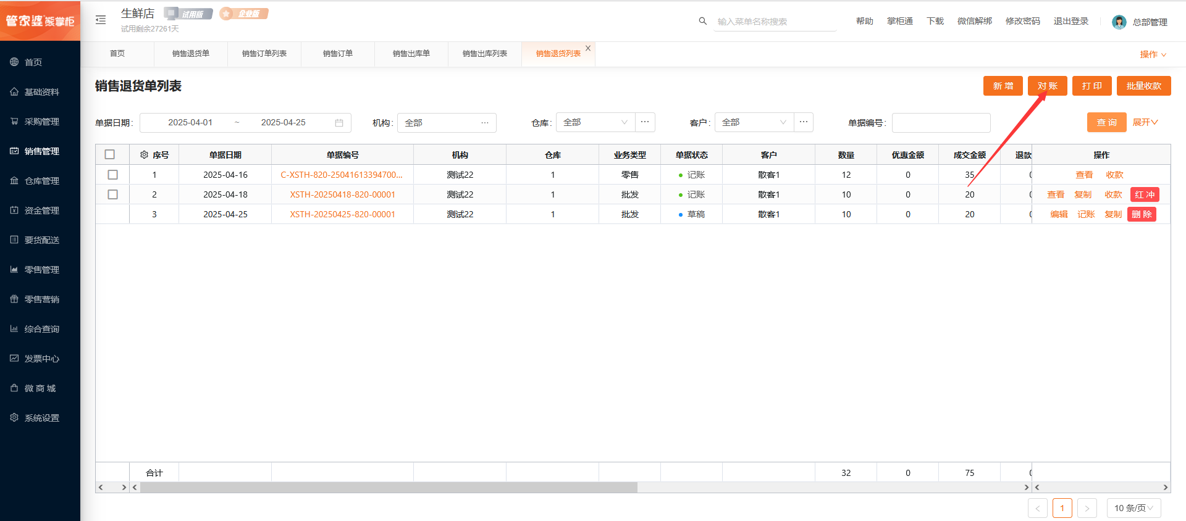Click the 首页 globe icon in sidebar
This screenshot has width=1186, height=521.
[x=14, y=62]
